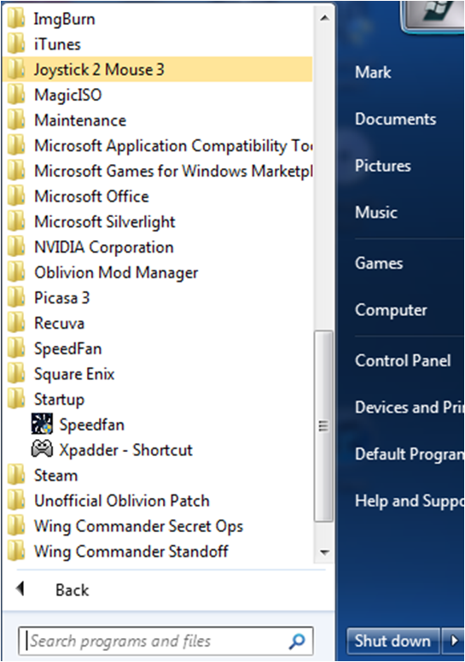
Task: Select Oblivion Mod Manager entry
Action: 157,272
